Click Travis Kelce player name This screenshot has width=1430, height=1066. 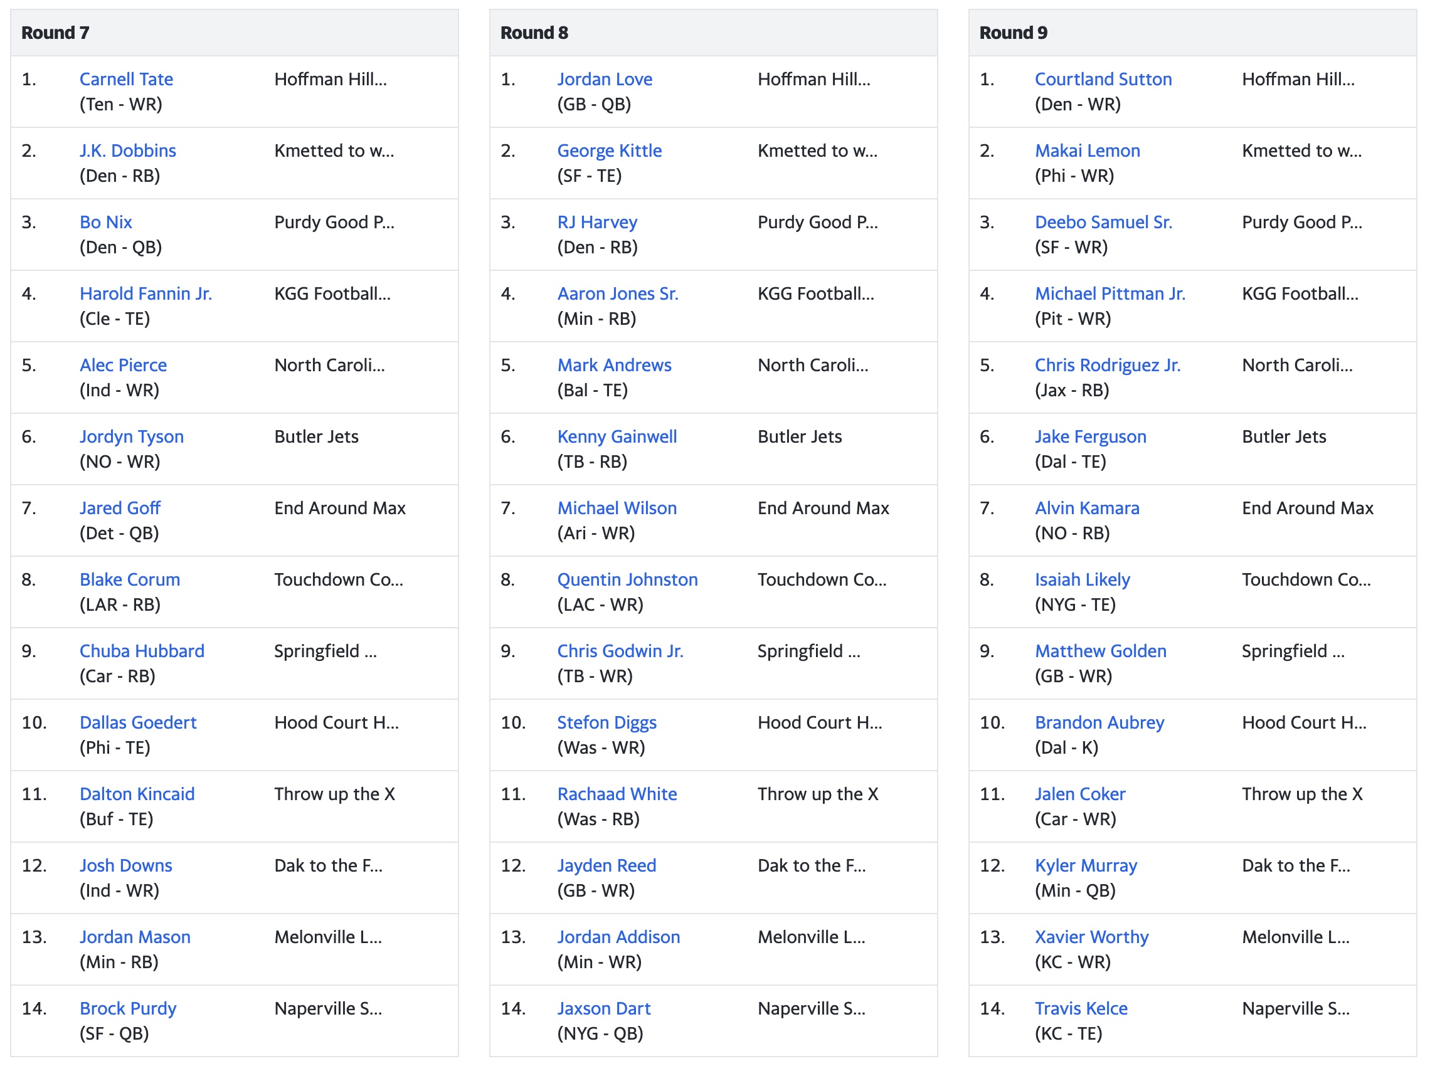[x=1081, y=1008]
